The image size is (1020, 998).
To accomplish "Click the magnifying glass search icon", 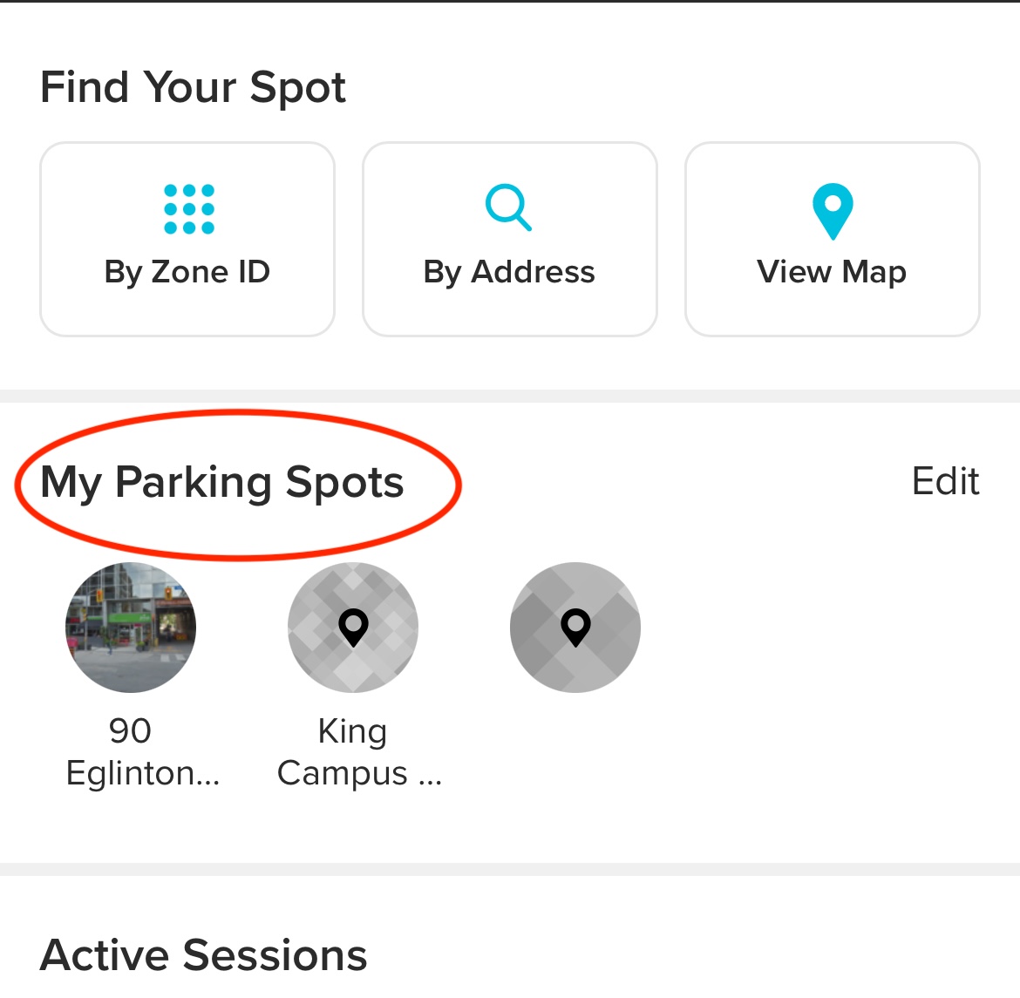I will (508, 207).
